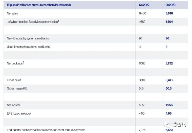Viewport: 192px width, 133px height.
Task: Click gross margin value 50.6
Action: pyautogui.click(x=168, y=88)
